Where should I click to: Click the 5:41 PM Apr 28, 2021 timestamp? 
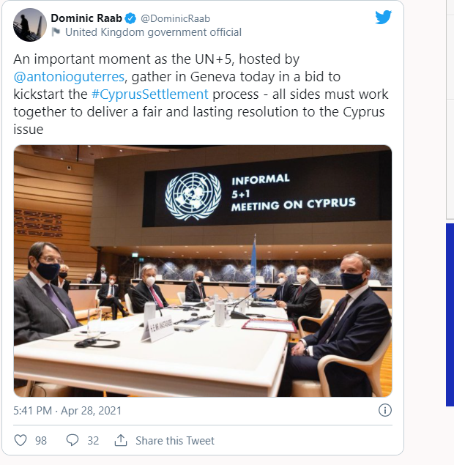67,410
